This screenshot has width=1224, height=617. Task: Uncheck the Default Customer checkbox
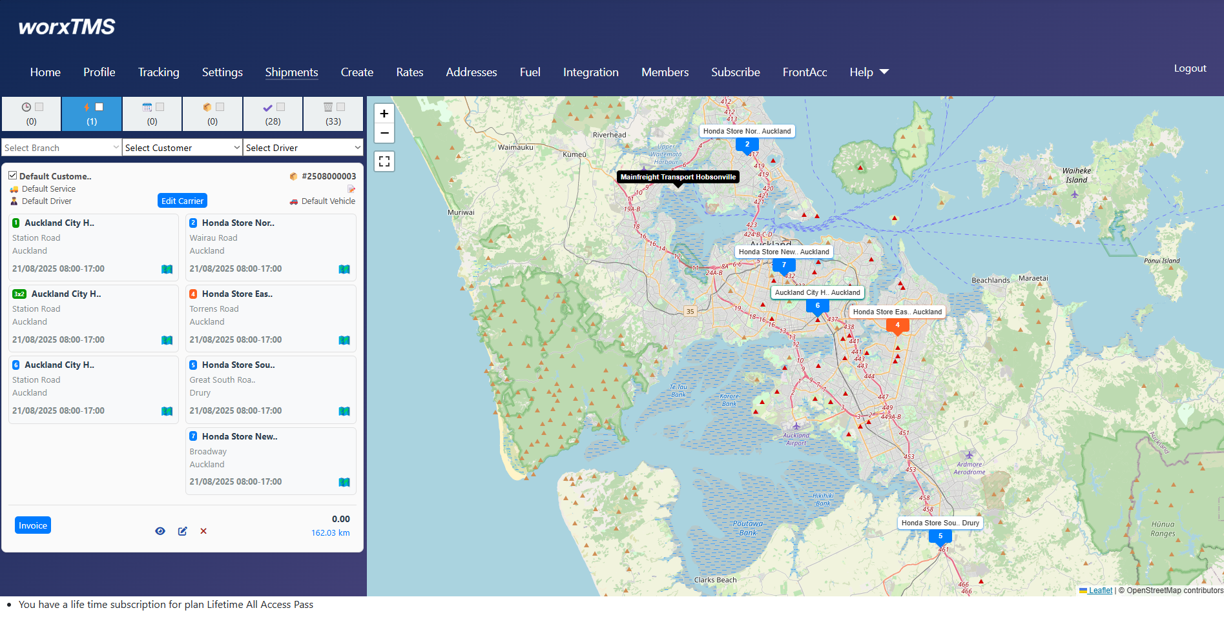point(12,175)
